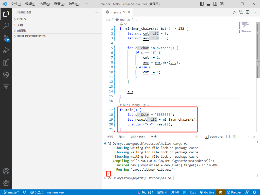Open notifications bell in status bar
The image size is (260, 195).
(254, 192)
